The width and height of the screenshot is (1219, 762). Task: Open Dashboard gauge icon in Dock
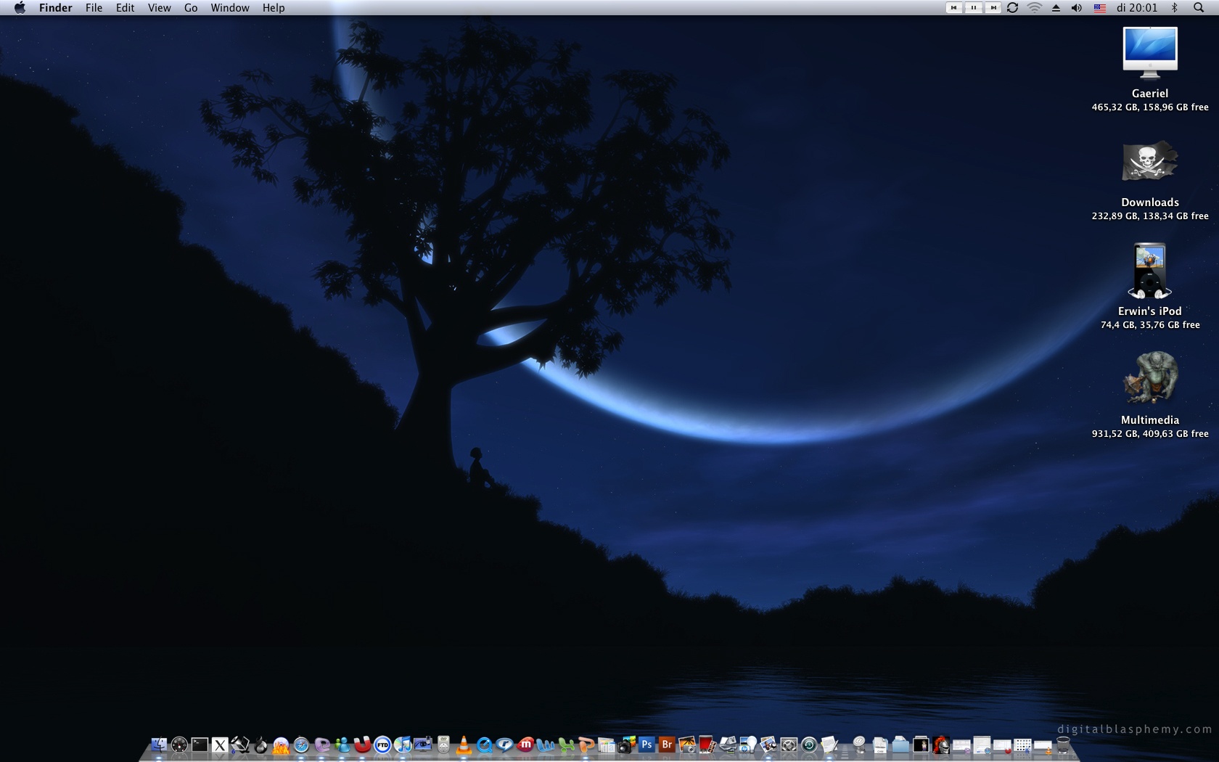coord(179,745)
